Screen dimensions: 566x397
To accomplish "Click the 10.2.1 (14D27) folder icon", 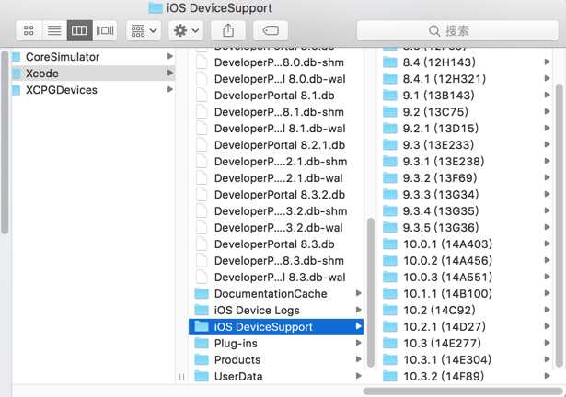I will 390,326.
